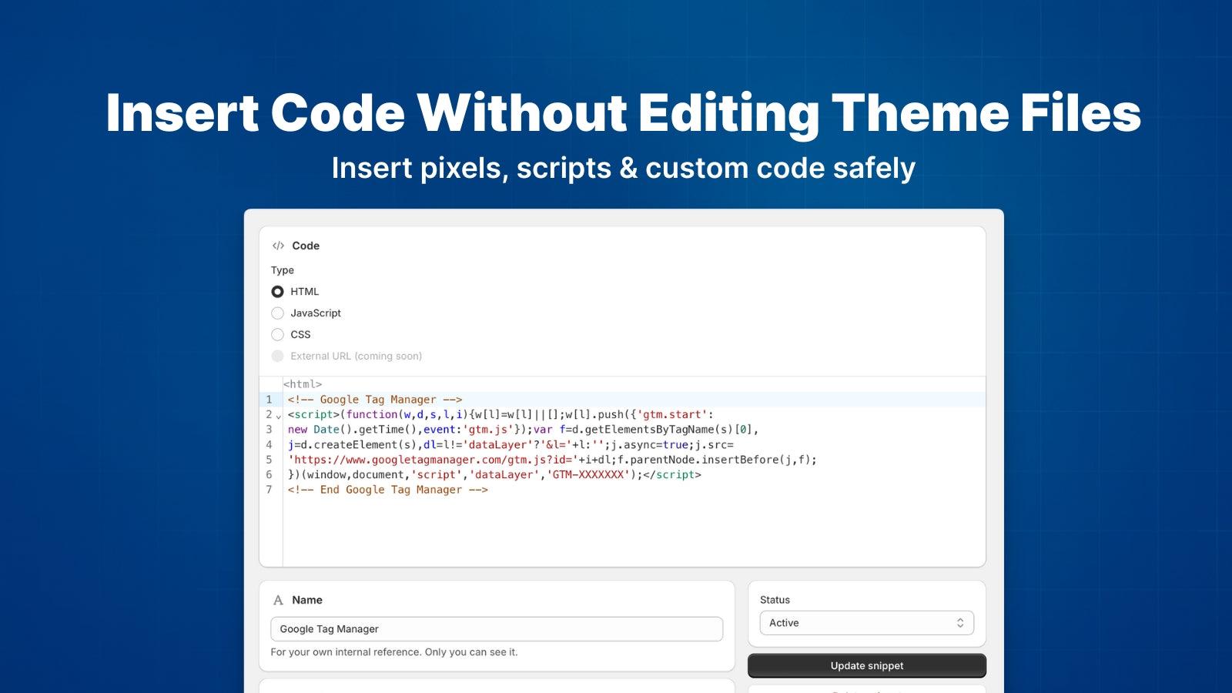
Task: Click inside the Google Tag Manager name field
Action: (x=496, y=628)
